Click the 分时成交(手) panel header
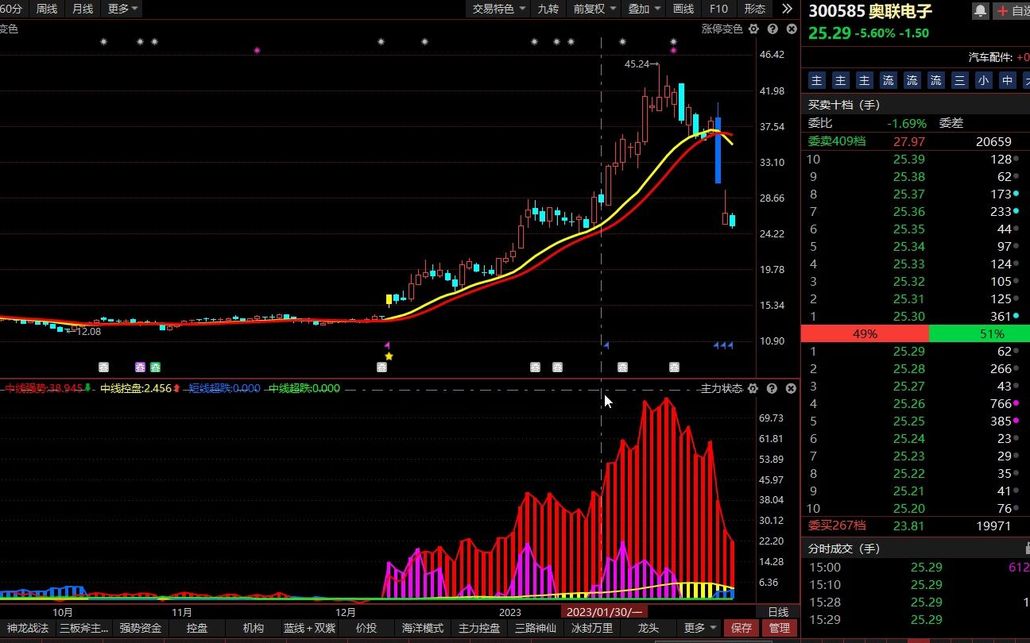1030x643 pixels. pyautogui.click(x=916, y=549)
